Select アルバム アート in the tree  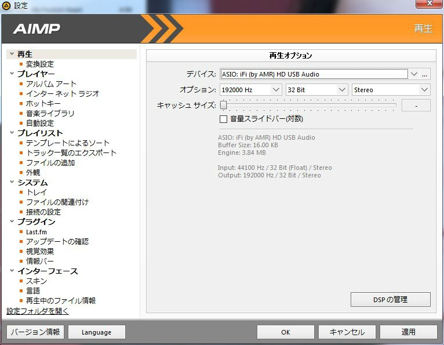(x=51, y=84)
